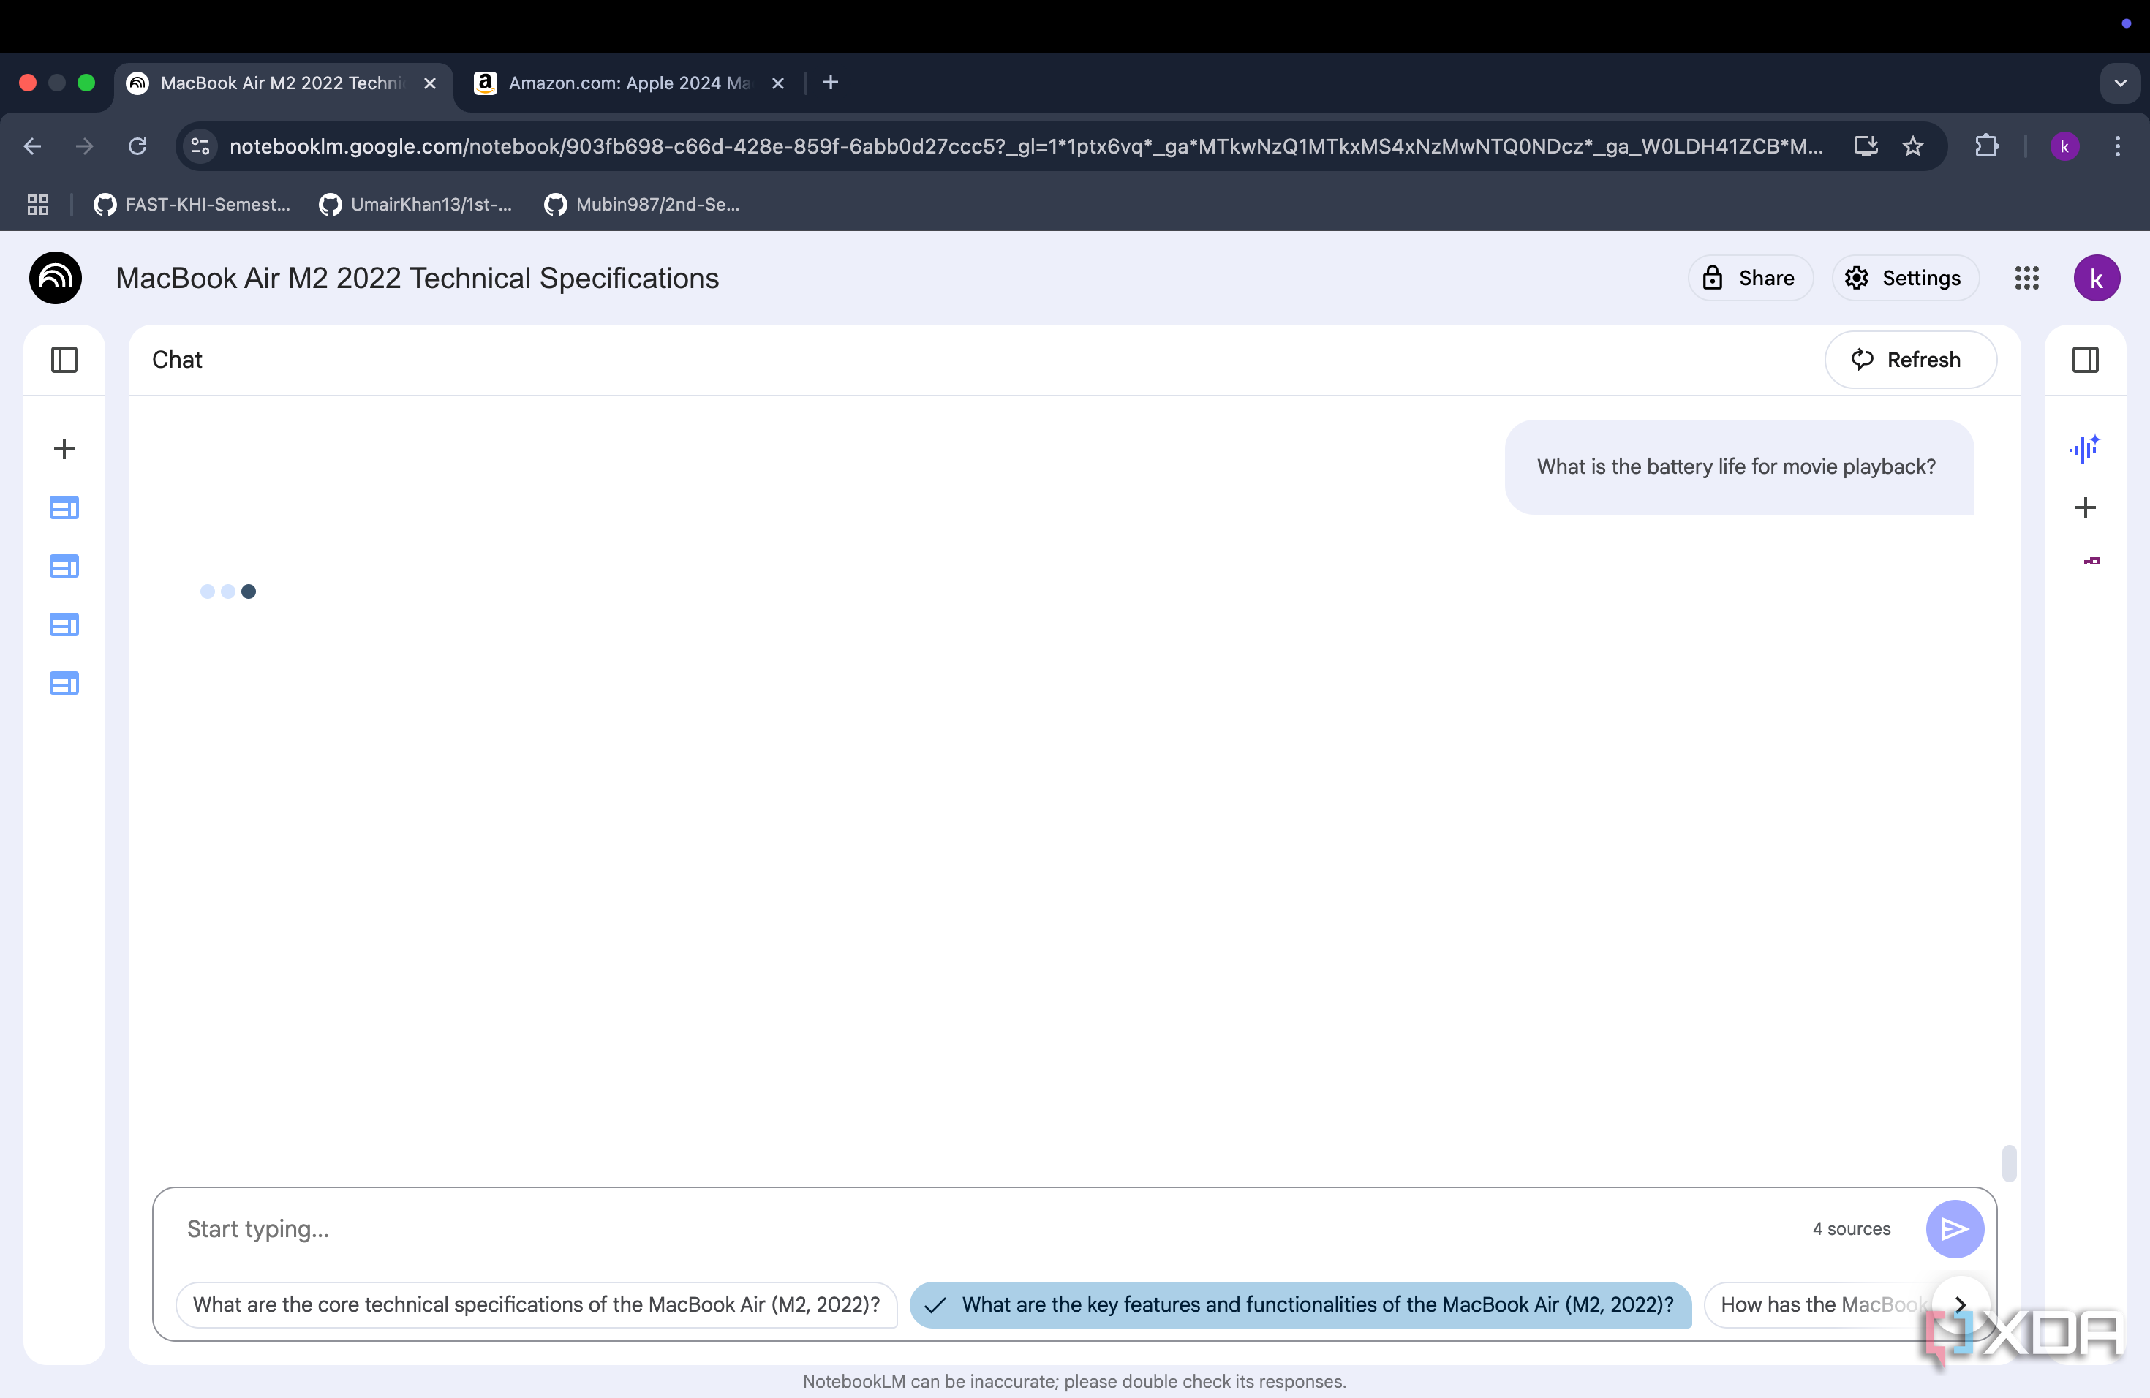
Task: Show more suggested questions with chevron
Action: click(1961, 1304)
